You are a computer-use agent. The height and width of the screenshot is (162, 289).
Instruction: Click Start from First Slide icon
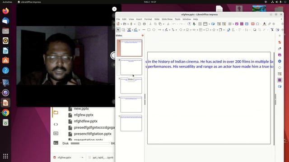tap(219, 24)
